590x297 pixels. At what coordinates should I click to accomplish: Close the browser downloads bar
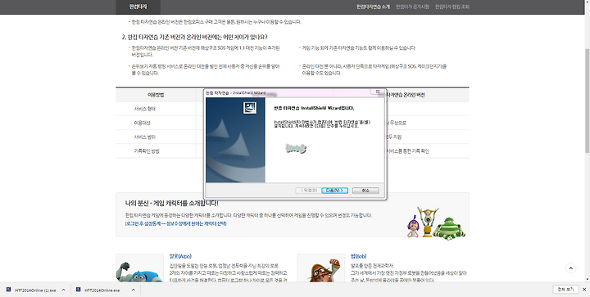(584, 290)
